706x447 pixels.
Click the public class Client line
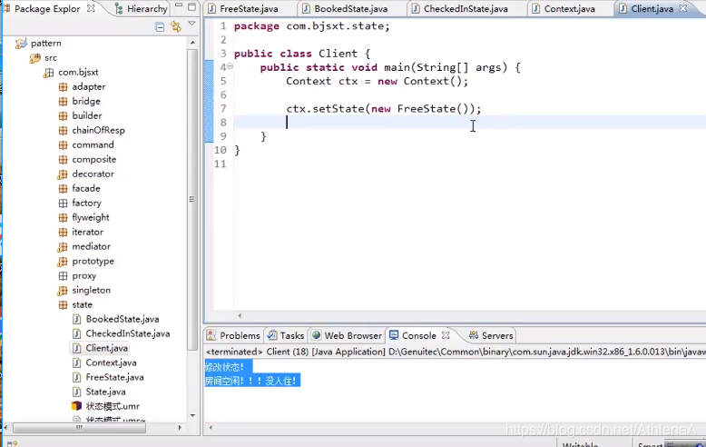coord(302,54)
